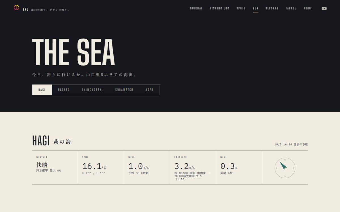The width and height of the screenshot is (340, 212).
Task: Click the H 25° / L 13° text
Action: coord(94,173)
